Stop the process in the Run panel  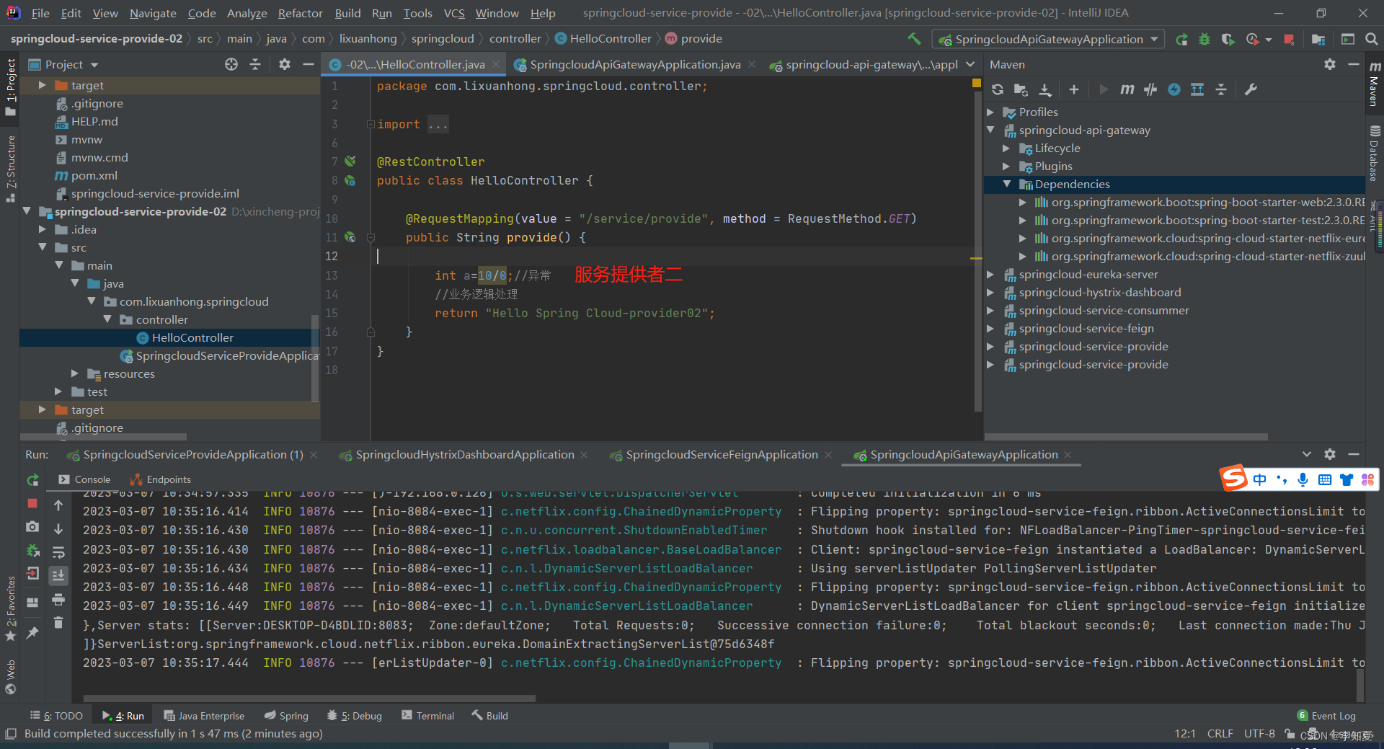point(32,503)
